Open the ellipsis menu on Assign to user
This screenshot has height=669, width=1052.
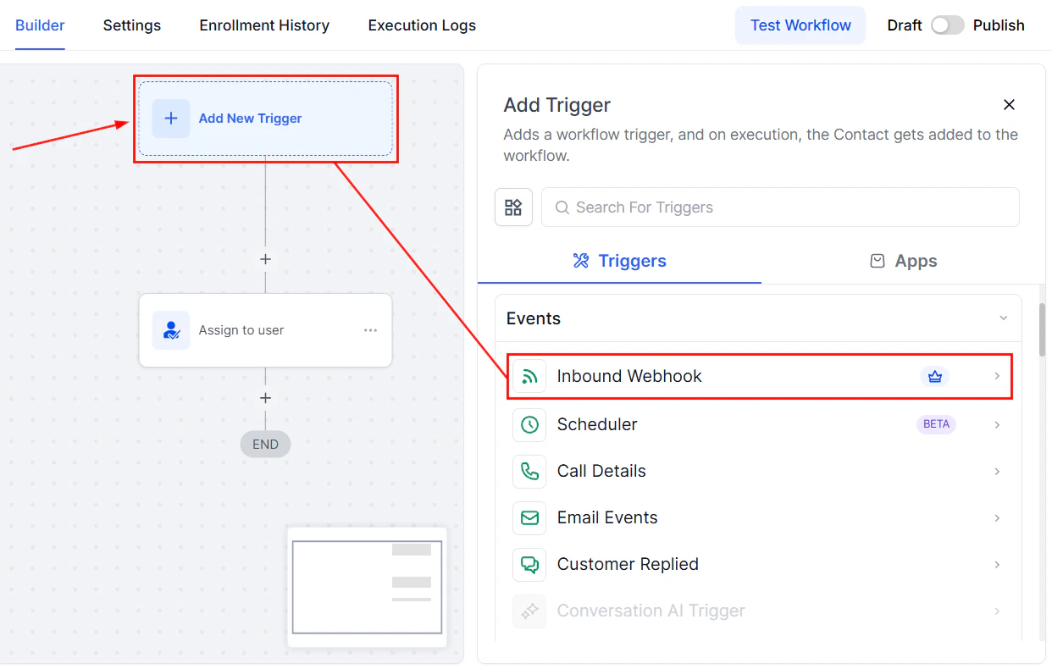[370, 330]
